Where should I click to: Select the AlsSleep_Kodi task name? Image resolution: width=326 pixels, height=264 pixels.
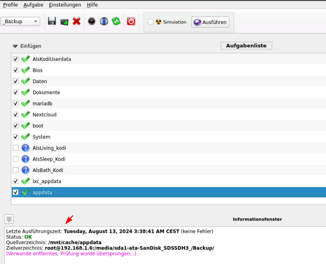coord(49,159)
